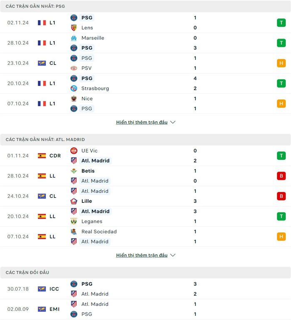This screenshot has width=291, height=320.
Task: Click 'Hiển thị thêm trận đấu' link under Atl. Madrid
Action: click(x=142, y=255)
